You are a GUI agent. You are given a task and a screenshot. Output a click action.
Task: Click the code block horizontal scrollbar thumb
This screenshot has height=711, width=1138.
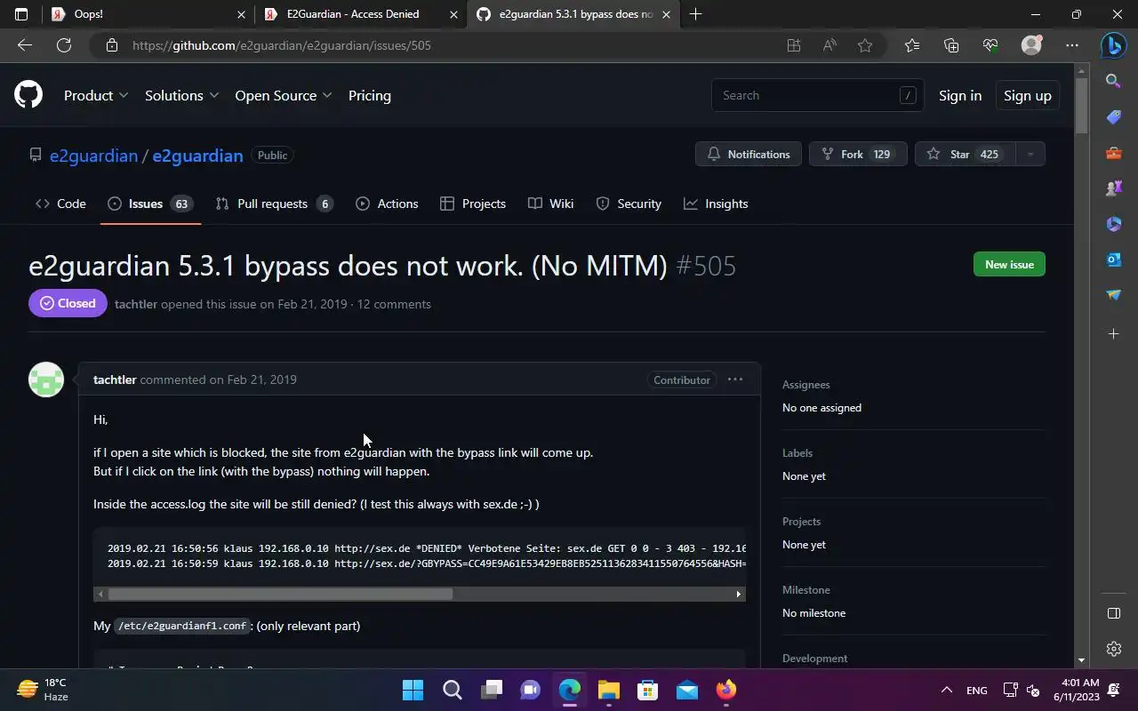coord(280,594)
